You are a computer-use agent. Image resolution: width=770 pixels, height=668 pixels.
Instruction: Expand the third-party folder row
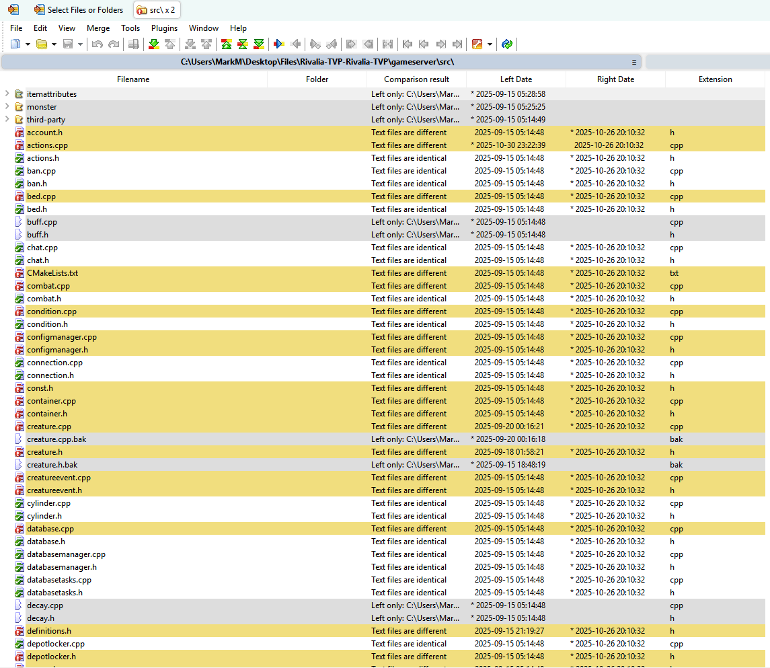7,119
